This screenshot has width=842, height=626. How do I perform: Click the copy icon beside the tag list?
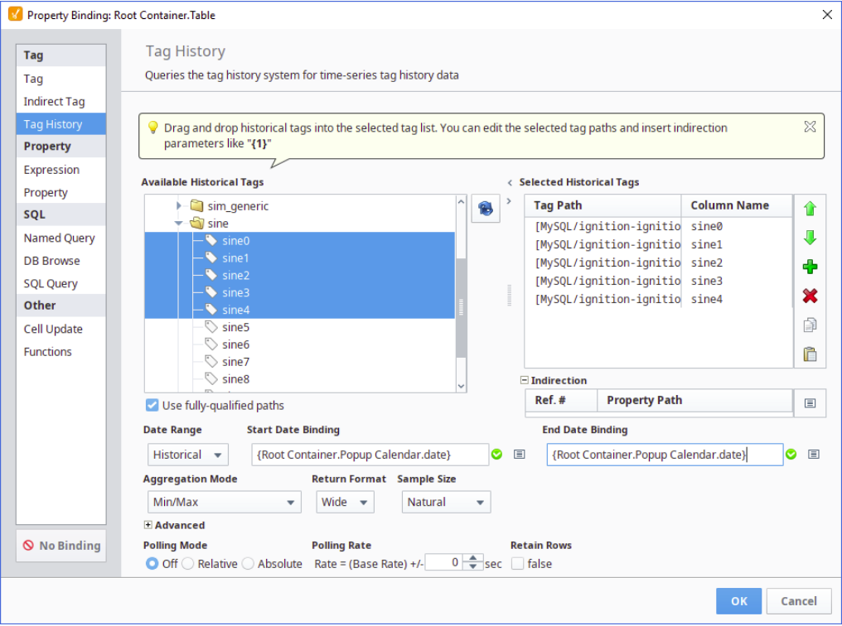click(810, 325)
